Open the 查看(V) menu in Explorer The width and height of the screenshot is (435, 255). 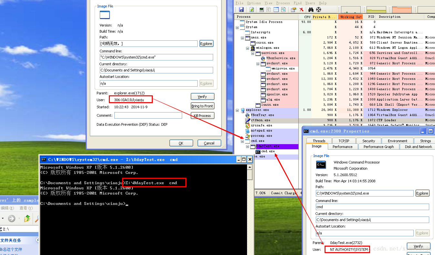(26, 208)
